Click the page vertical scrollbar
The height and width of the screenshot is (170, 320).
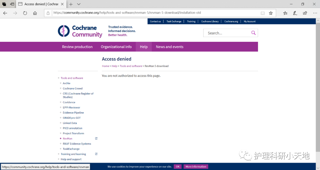pyautogui.click(x=318, y=87)
